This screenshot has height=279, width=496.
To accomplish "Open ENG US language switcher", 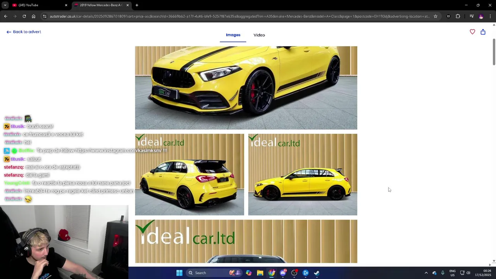I will (453, 273).
